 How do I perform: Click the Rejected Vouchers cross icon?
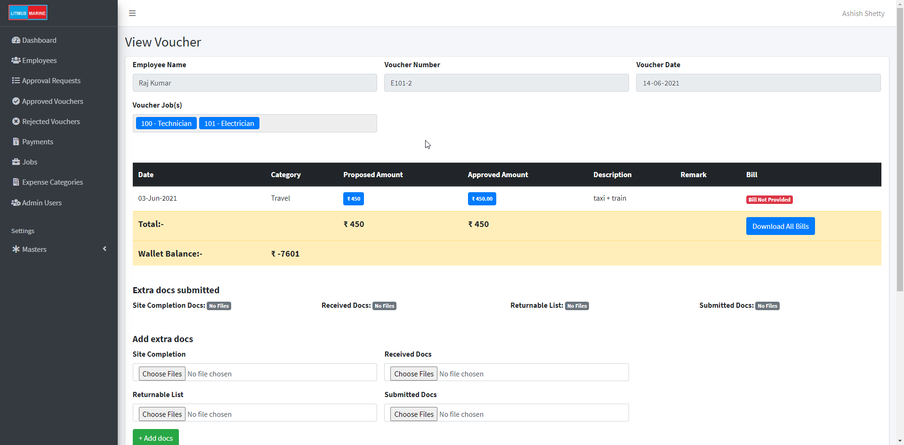click(16, 121)
